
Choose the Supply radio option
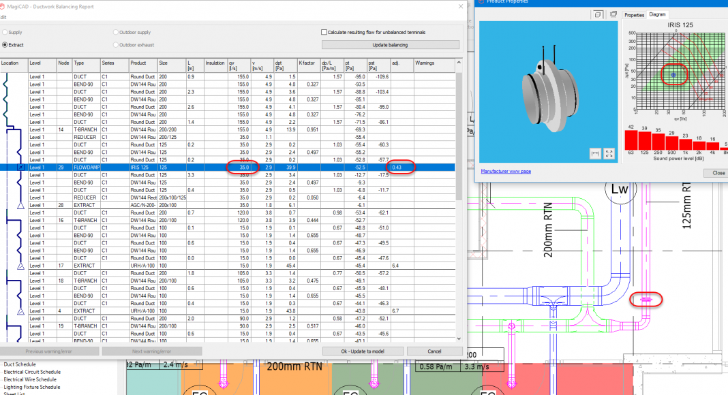[5, 32]
